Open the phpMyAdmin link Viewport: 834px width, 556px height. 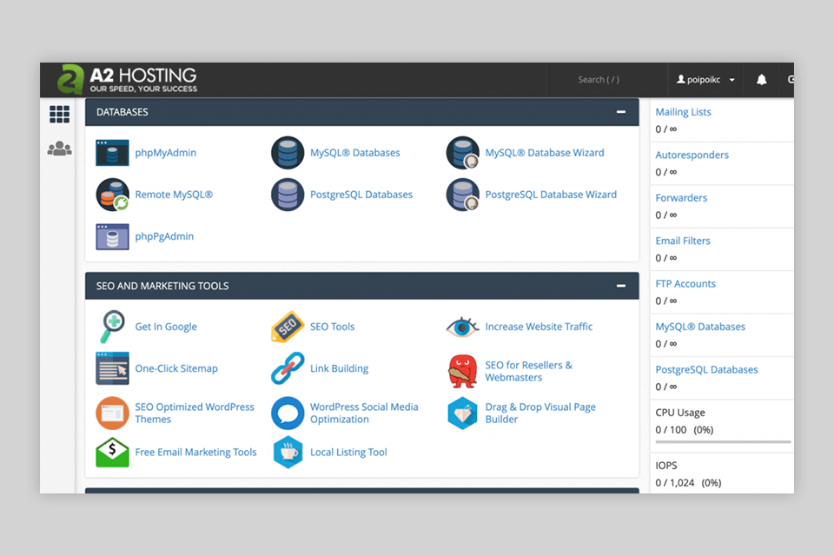coord(165,153)
